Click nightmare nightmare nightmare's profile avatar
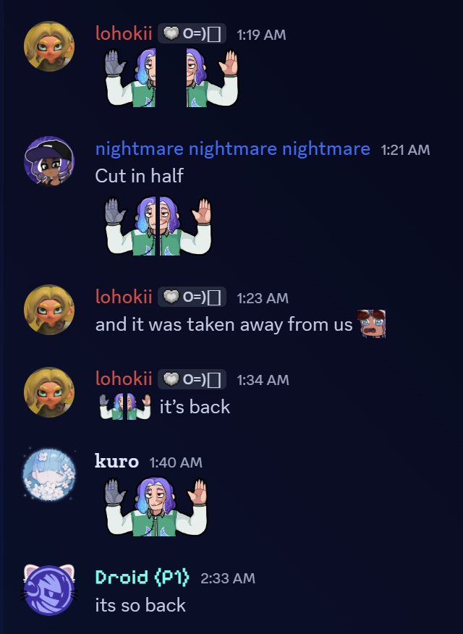Screen dimensions: 463x634 pos(49,161)
